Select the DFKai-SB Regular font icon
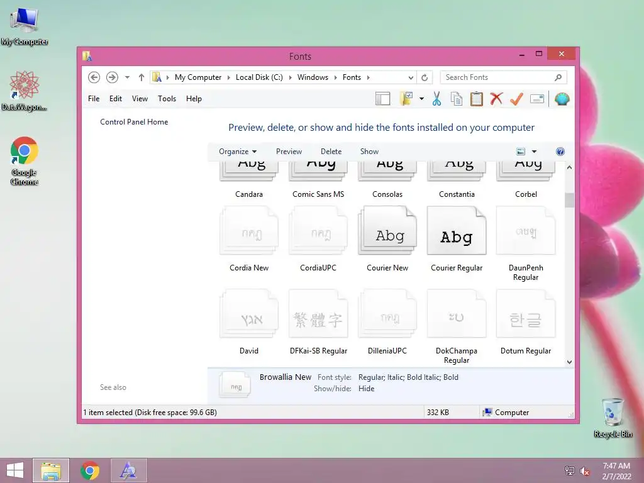The image size is (644, 483). point(318,314)
